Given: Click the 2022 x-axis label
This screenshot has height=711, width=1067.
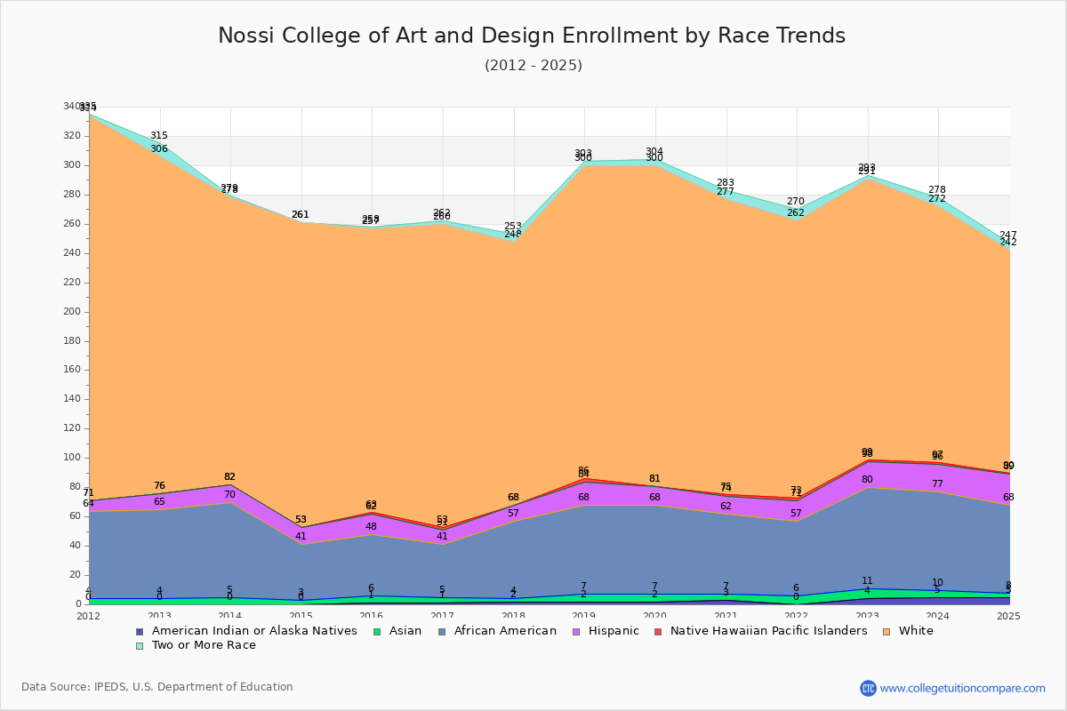Looking at the screenshot, I should coord(798,616).
